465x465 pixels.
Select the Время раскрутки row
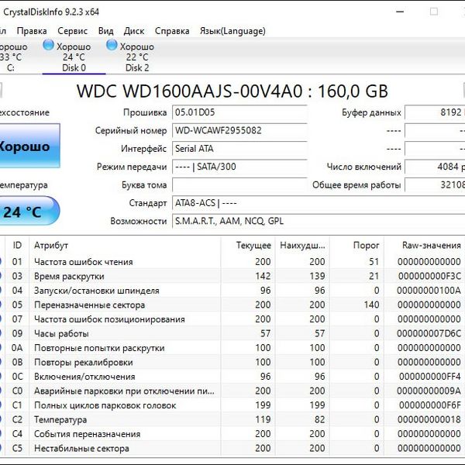pyautogui.click(x=232, y=276)
